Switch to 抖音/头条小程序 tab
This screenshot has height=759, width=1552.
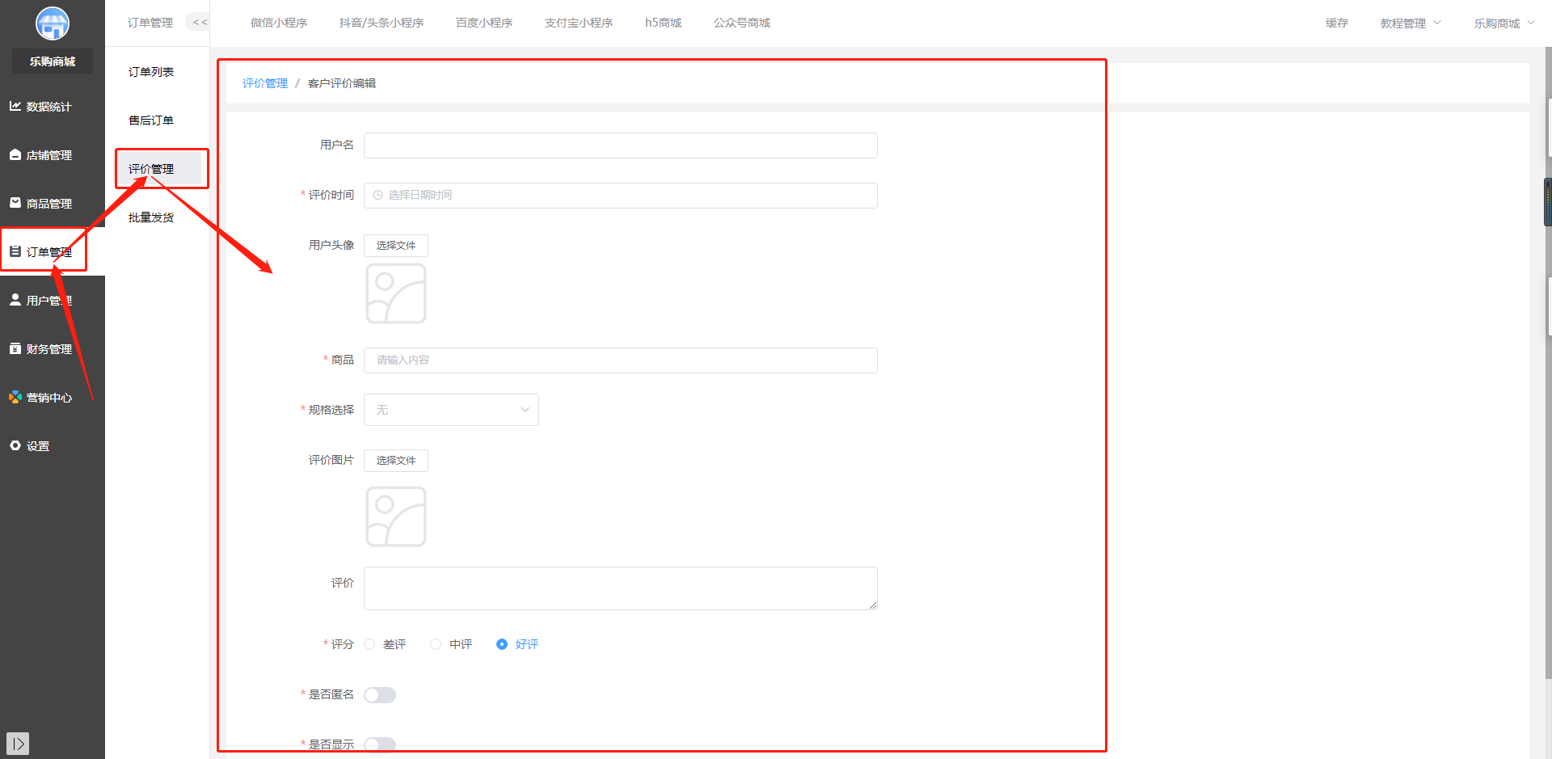click(x=382, y=23)
